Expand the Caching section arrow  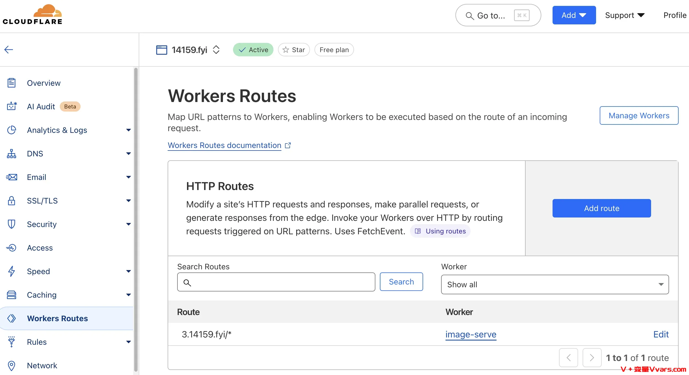point(129,295)
